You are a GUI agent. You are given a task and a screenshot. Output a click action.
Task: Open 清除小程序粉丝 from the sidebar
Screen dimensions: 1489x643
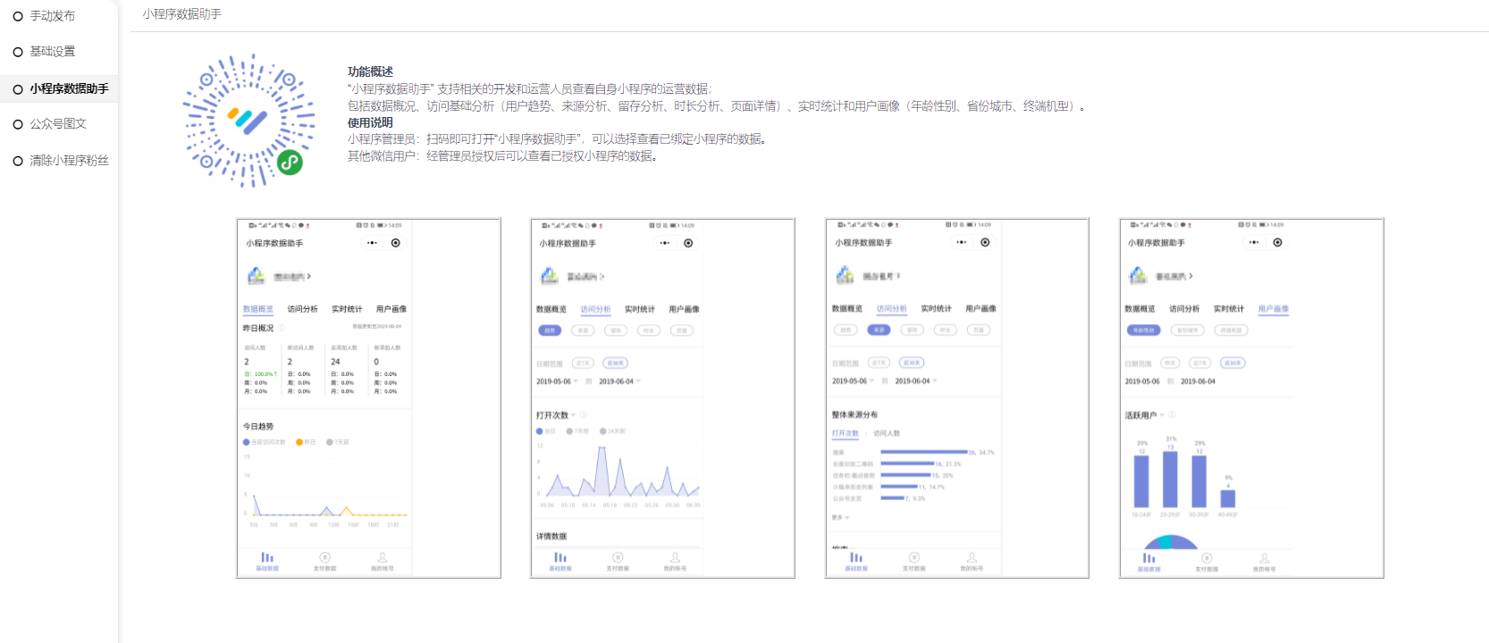pyautogui.click(x=69, y=161)
